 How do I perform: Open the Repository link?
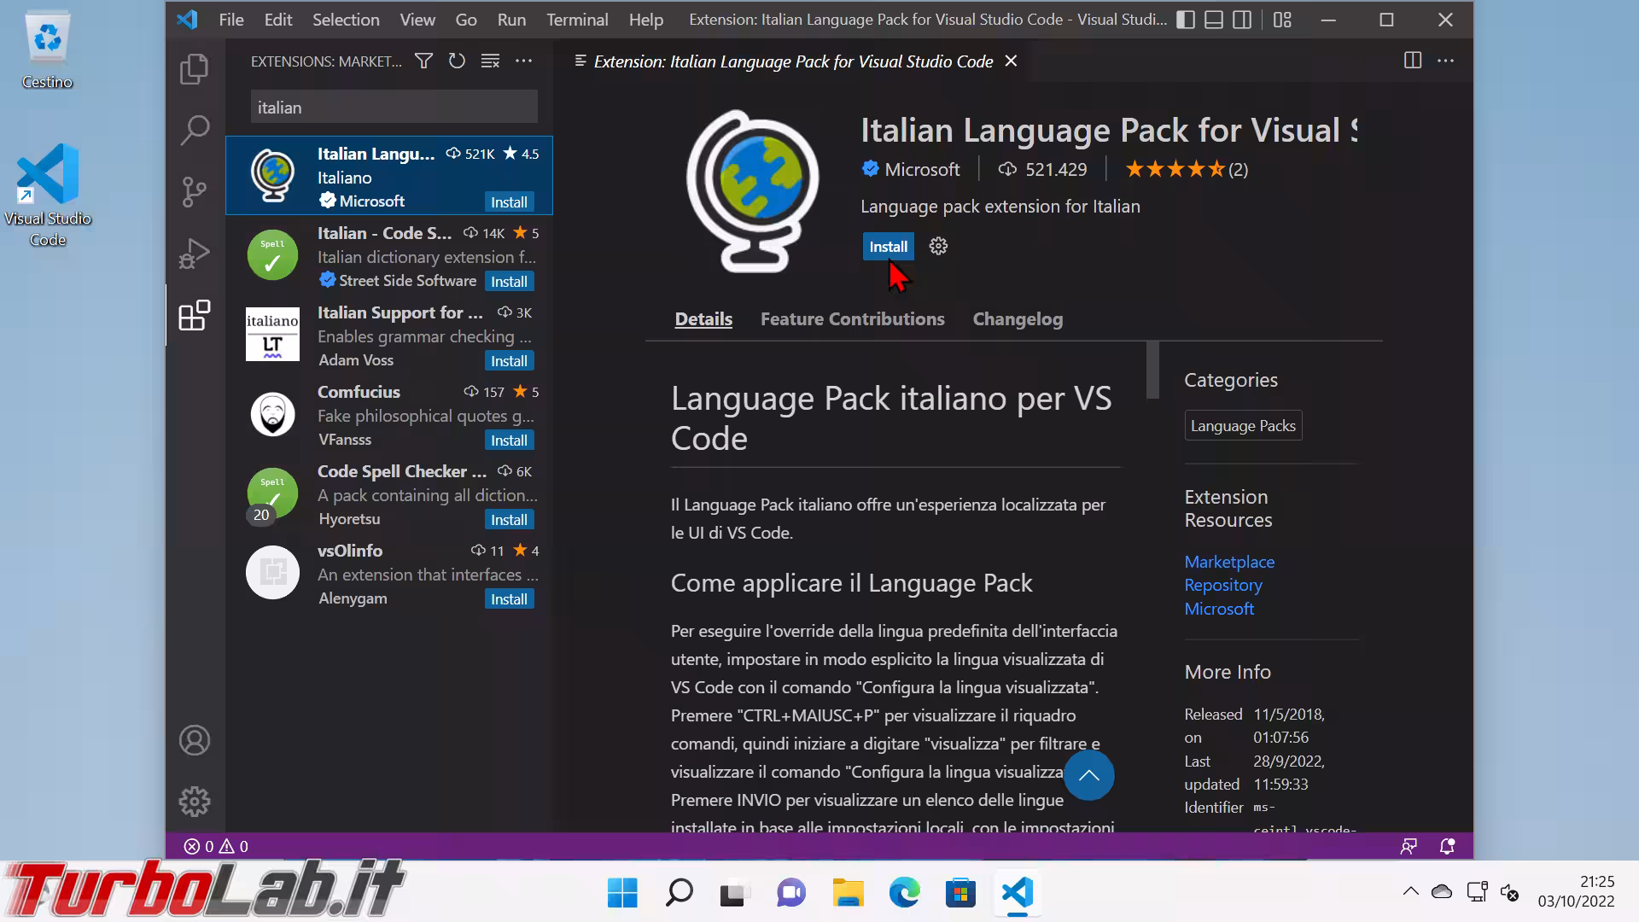click(1222, 586)
